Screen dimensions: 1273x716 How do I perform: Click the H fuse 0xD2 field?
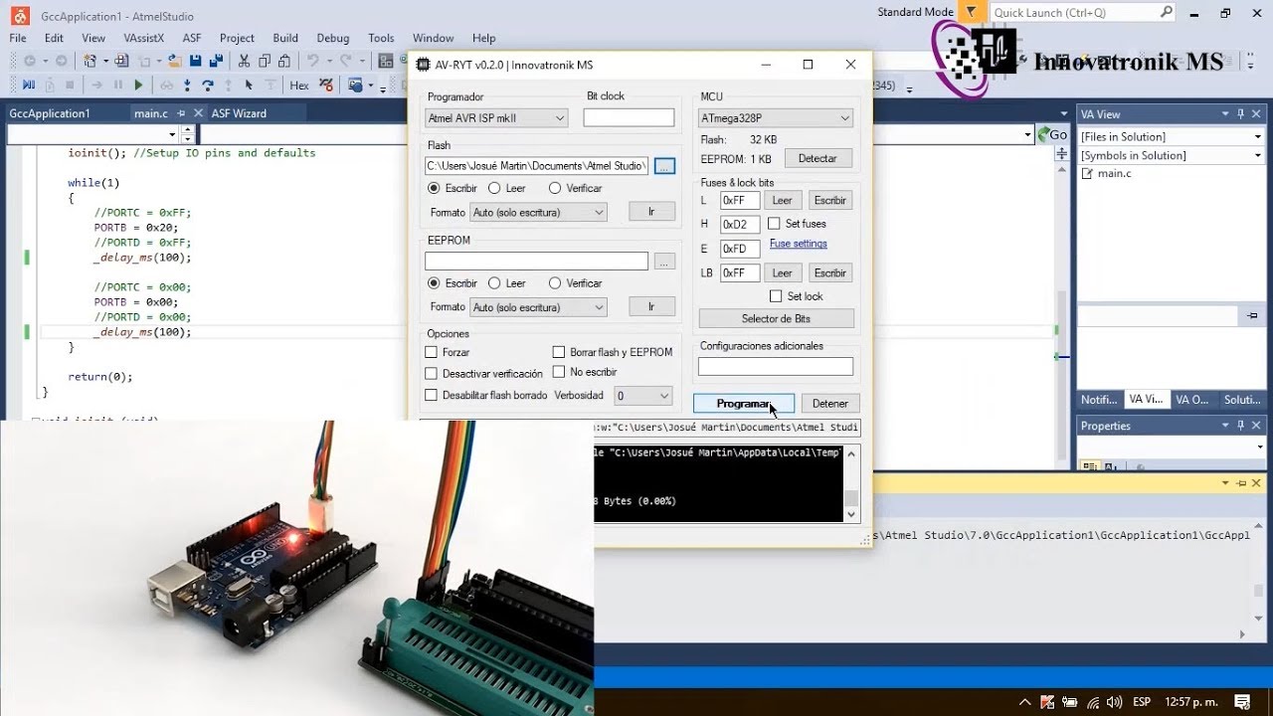740,225
